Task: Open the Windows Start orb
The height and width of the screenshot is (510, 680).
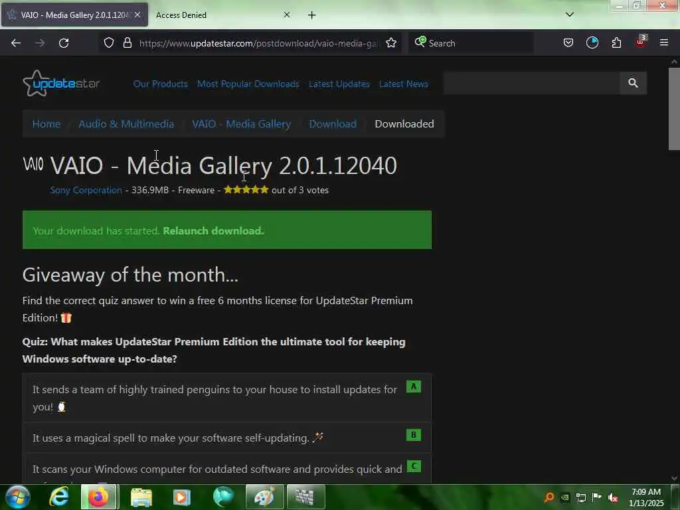Action: coord(17,497)
